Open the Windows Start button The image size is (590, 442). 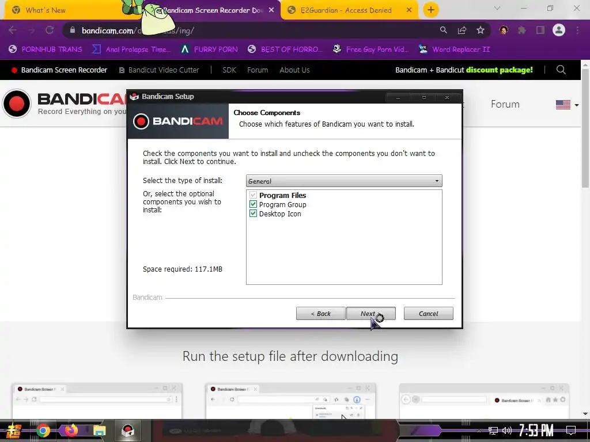click(14, 430)
